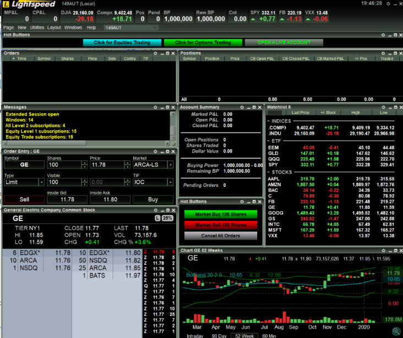Click the Click for Equities Trading button
The width and height of the screenshot is (403, 338).
point(122,43)
